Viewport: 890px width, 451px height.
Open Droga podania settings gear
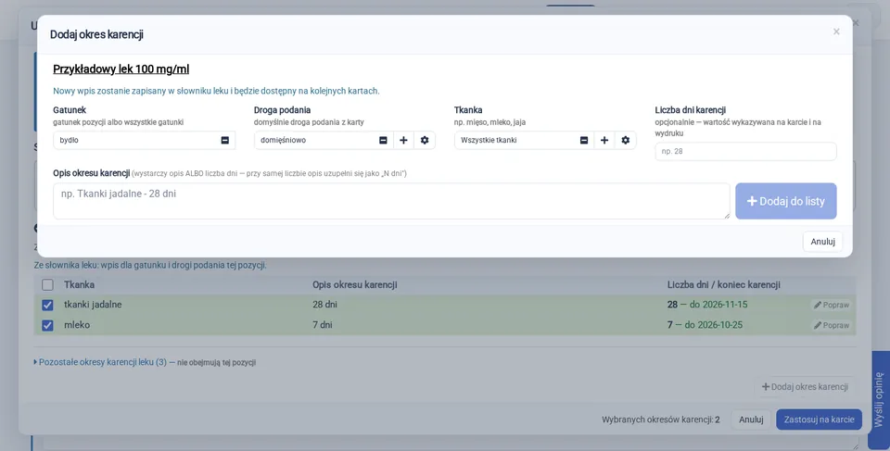[x=425, y=140]
